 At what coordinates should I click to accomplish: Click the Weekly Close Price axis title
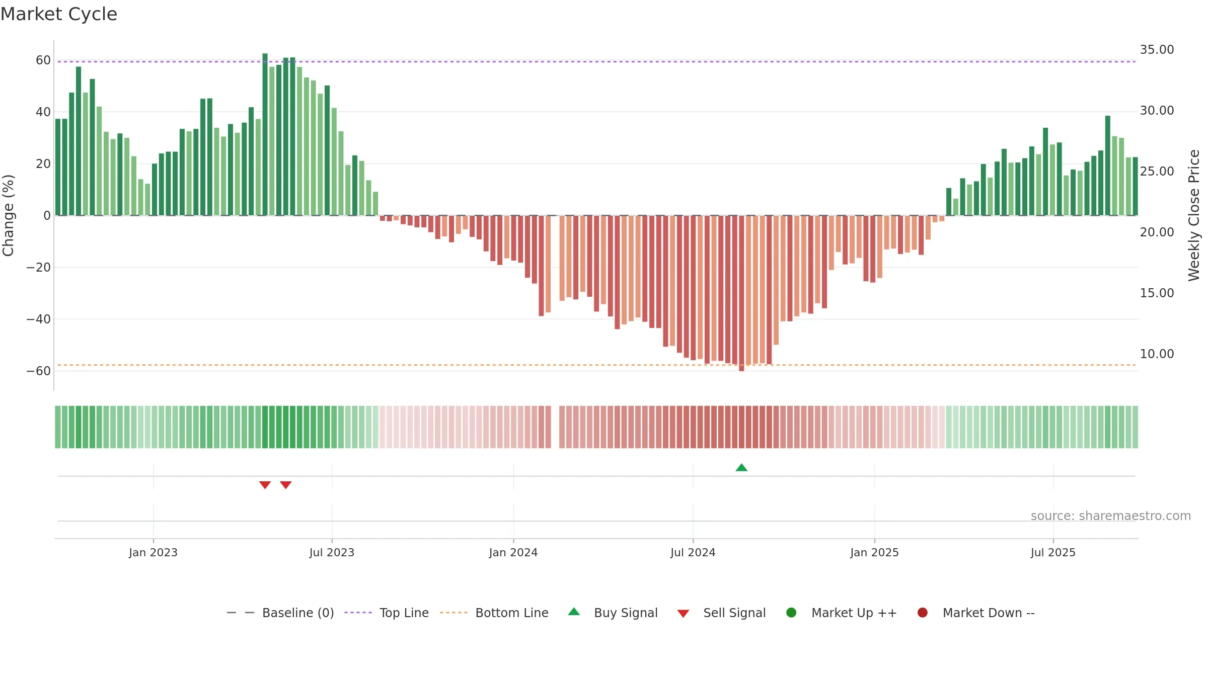[x=1194, y=215]
